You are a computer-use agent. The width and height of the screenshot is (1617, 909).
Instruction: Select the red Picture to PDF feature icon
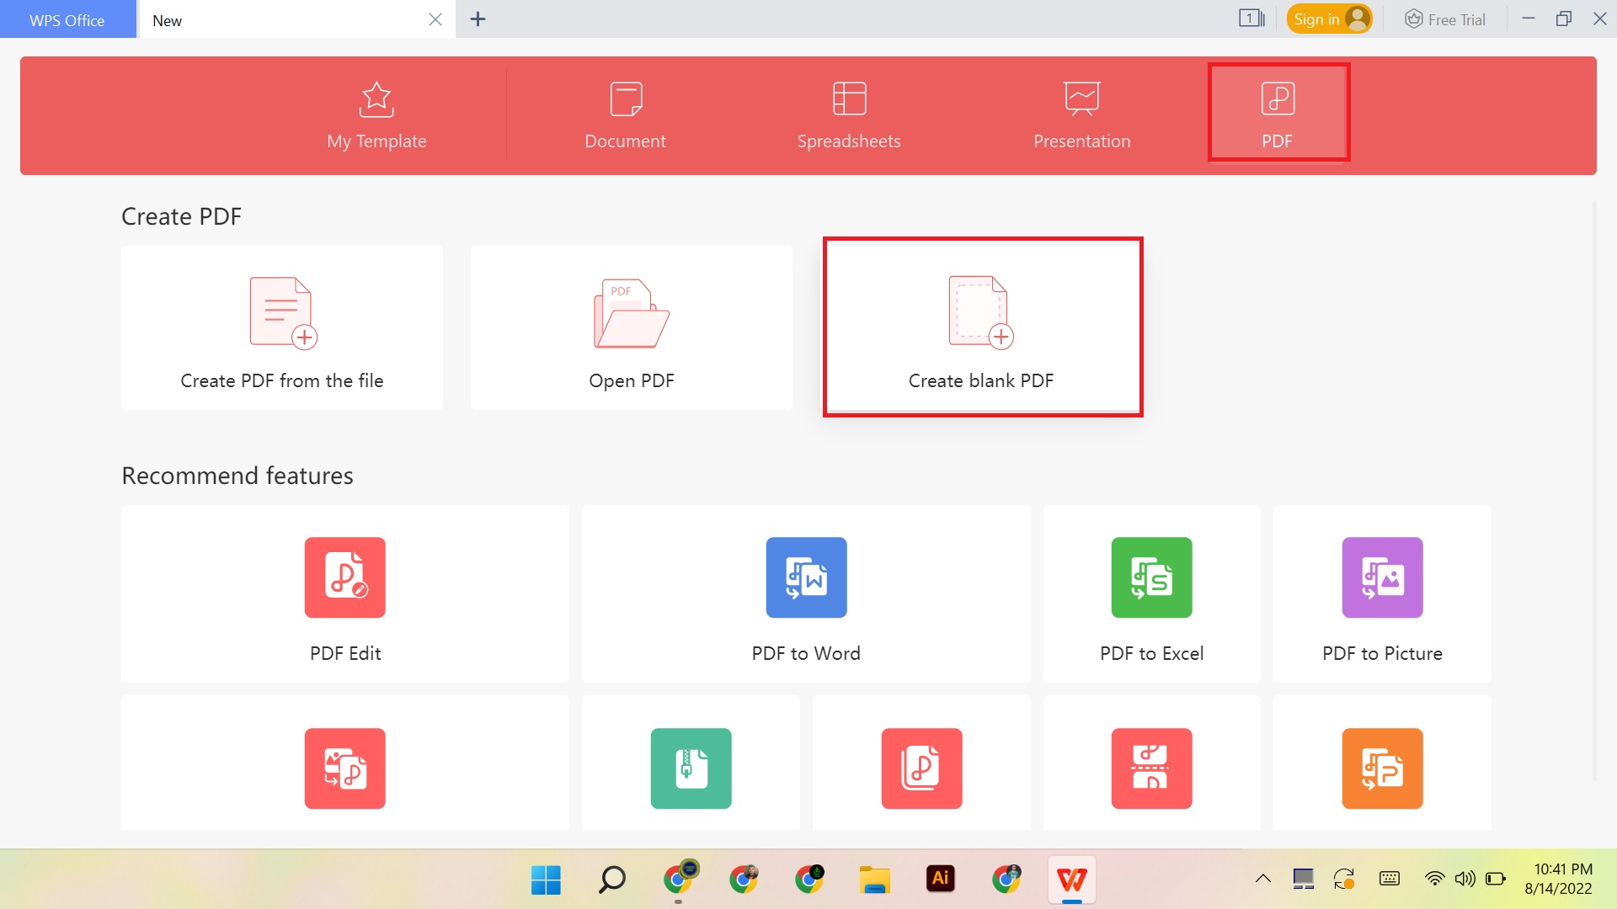344,768
